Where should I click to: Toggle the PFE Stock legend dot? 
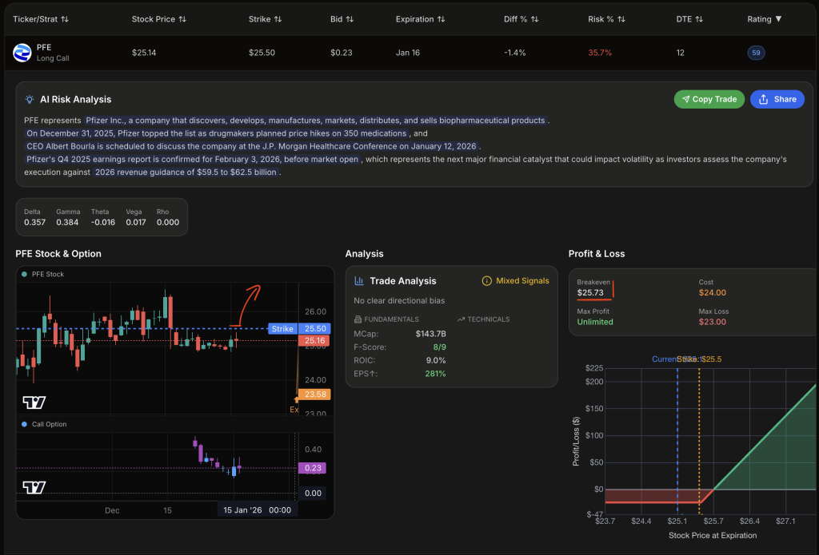click(24, 275)
